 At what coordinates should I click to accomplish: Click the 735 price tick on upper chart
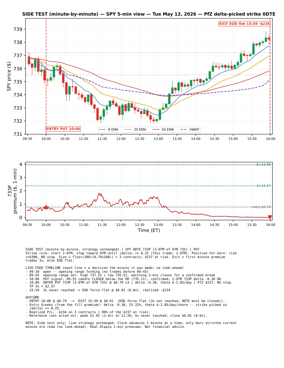pos(18,82)
